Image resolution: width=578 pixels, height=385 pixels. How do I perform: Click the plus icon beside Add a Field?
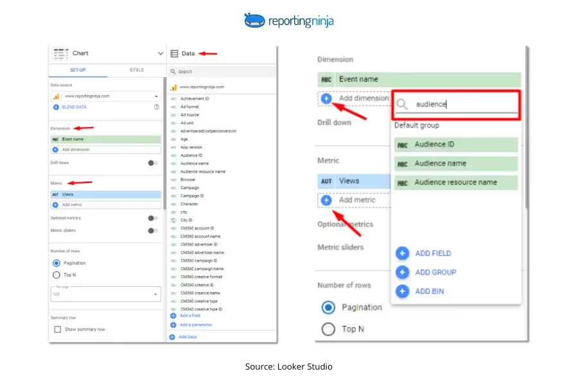coord(173,316)
